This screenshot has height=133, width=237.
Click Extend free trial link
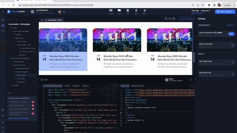[x=197, y=13]
